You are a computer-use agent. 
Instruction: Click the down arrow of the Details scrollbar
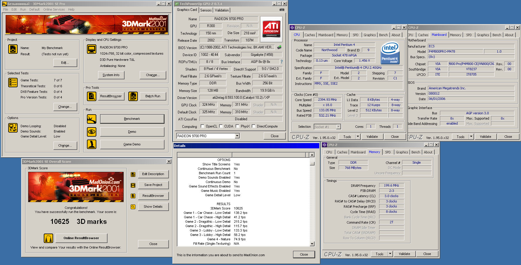(312, 244)
